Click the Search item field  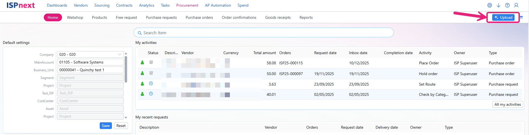pyautogui.click(x=264, y=33)
